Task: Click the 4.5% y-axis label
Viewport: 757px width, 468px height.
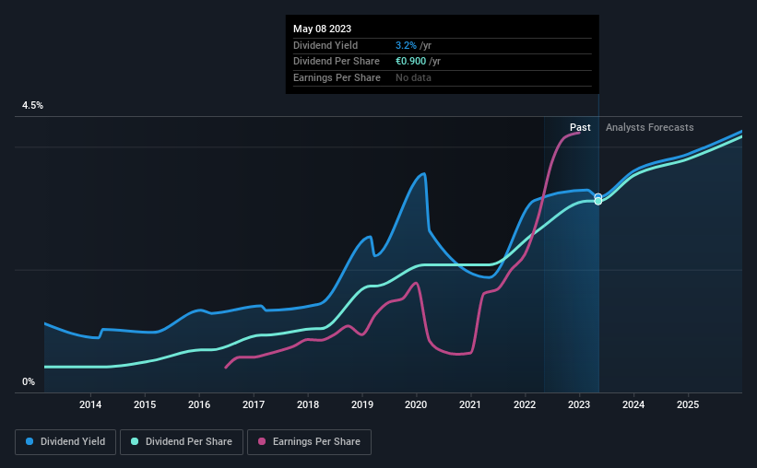Action: pos(32,106)
